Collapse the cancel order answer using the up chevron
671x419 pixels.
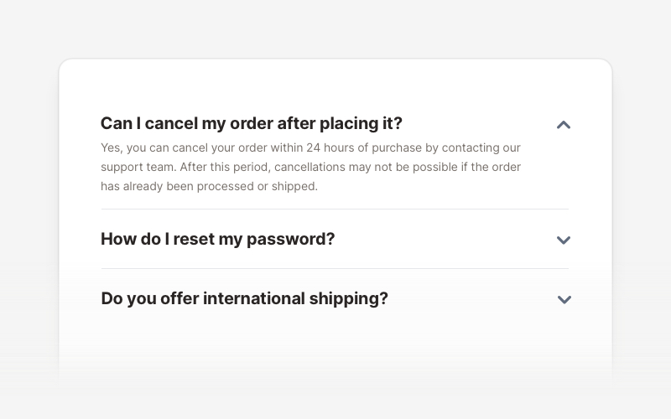pyautogui.click(x=564, y=125)
